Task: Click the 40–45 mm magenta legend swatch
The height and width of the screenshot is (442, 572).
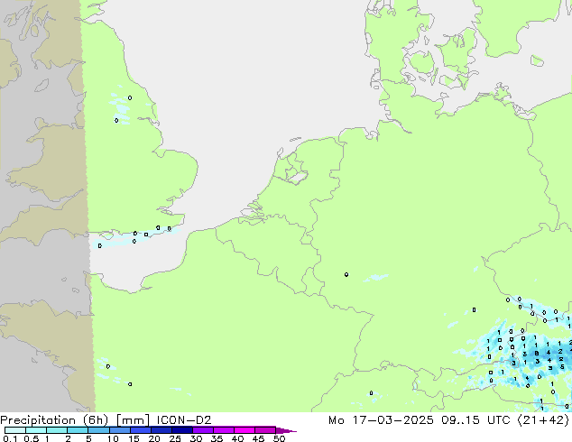Action: 244,430
